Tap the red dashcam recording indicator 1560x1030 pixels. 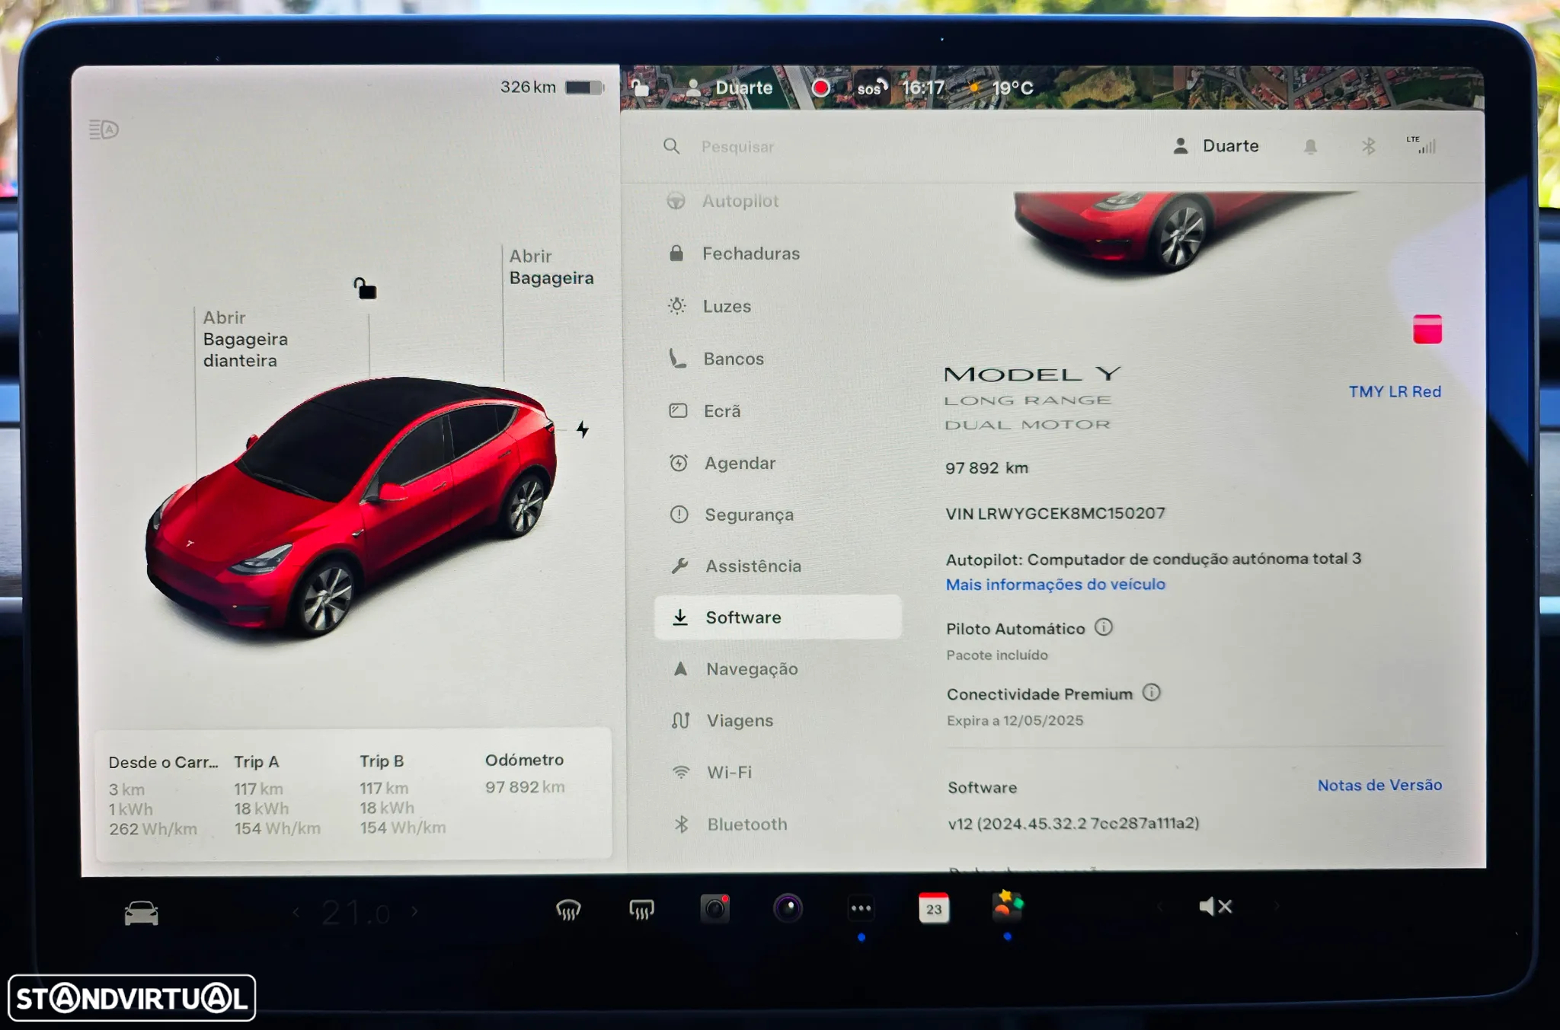(820, 88)
